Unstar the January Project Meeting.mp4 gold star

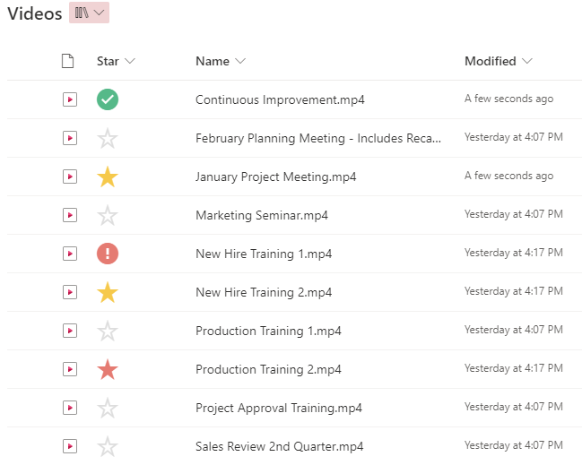tap(108, 177)
